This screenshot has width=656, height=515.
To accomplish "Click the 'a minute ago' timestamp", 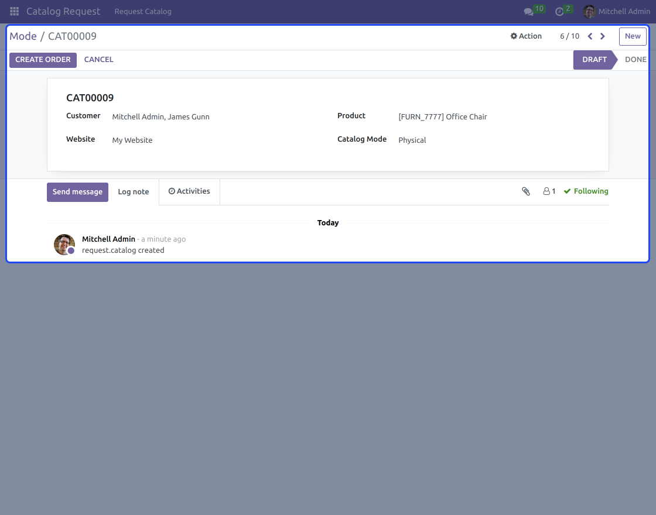I will pyautogui.click(x=163, y=239).
